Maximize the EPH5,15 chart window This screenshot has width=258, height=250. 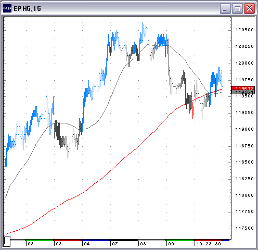coord(237,8)
